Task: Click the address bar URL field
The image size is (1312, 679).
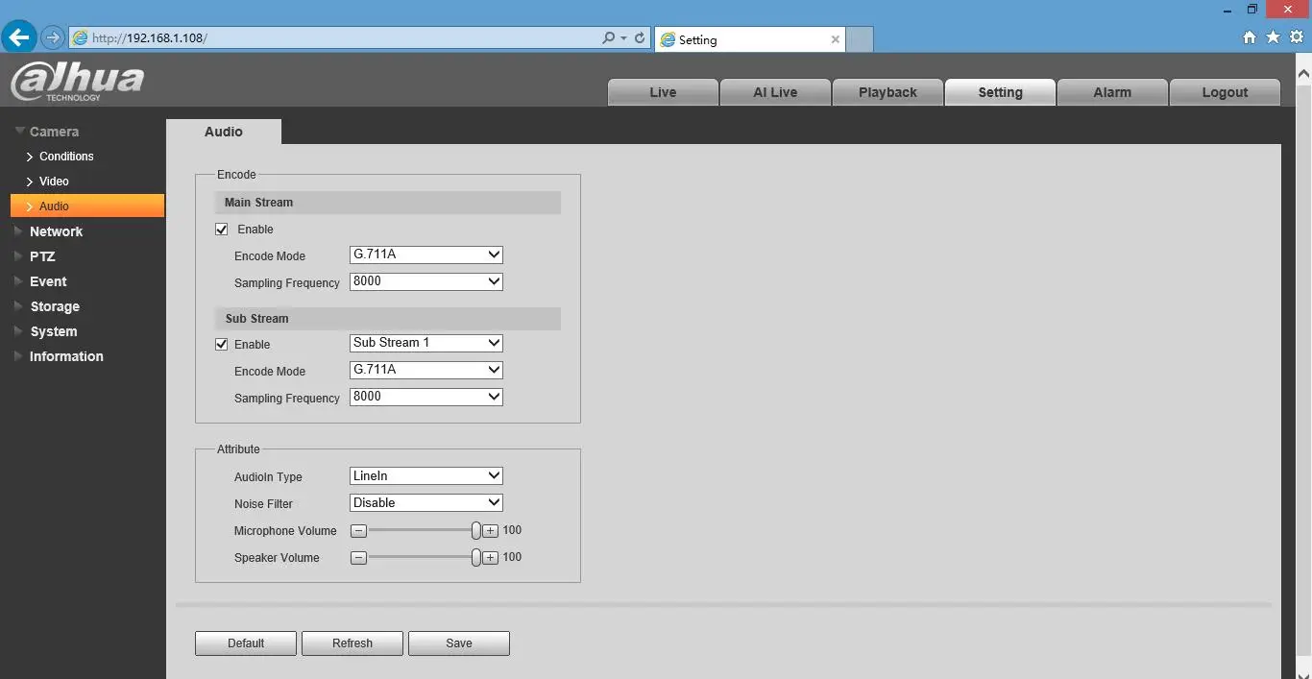Action: pos(336,38)
